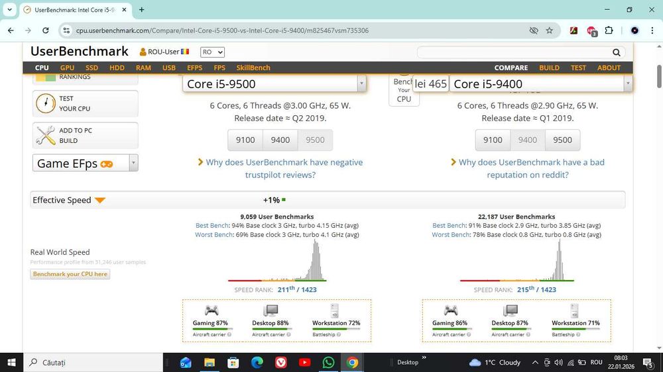Click the i5-9500 speed distribution histogram
The height and width of the screenshot is (372, 663).
click(277, 261)
